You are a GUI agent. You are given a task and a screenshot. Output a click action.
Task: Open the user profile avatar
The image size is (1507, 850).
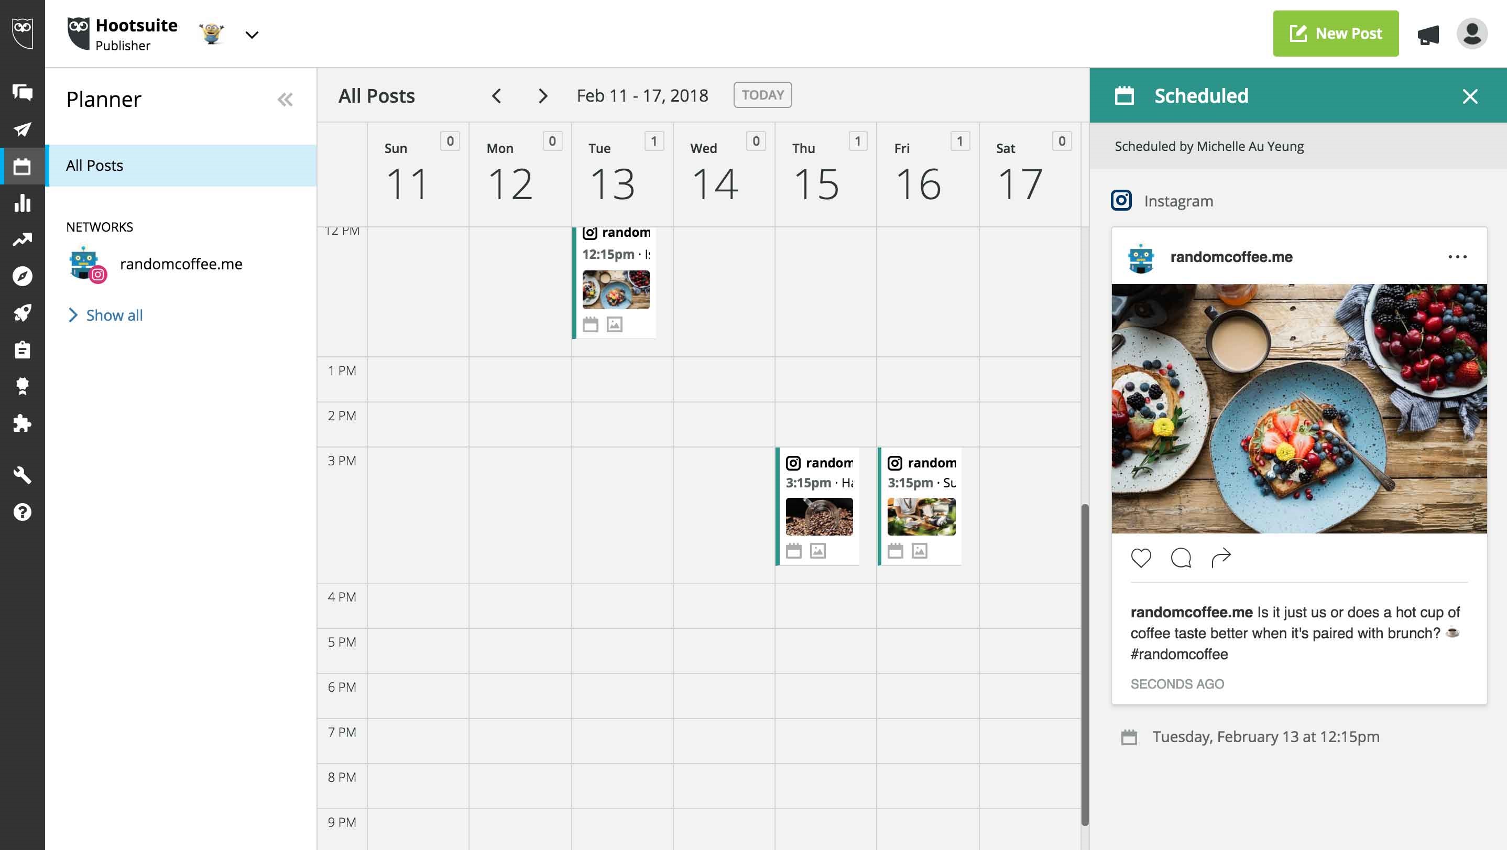1472,34
